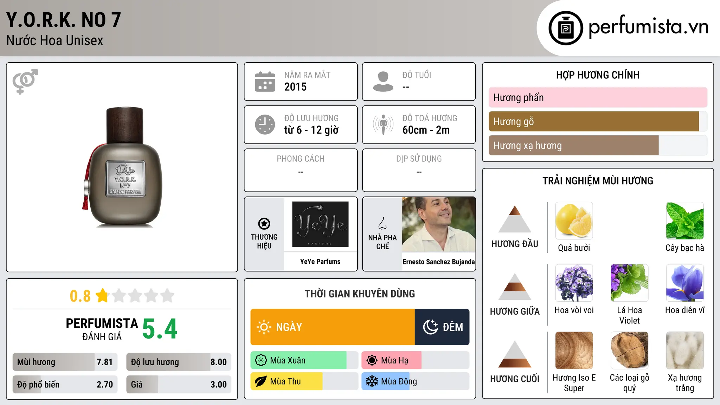Click the Mùi hương 7.81 score bar

click(x=65, y=362)
